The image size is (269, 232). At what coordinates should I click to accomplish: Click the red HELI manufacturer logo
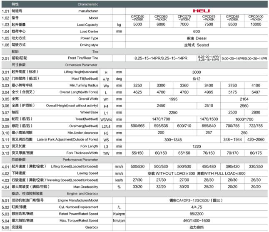click(x=197, y=11)
